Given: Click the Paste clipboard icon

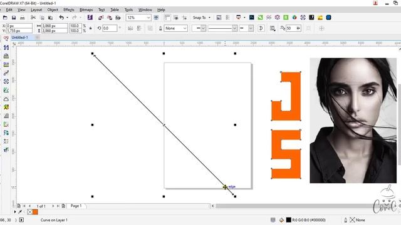Looking at the screenshot, I should [x=50, y=17].
